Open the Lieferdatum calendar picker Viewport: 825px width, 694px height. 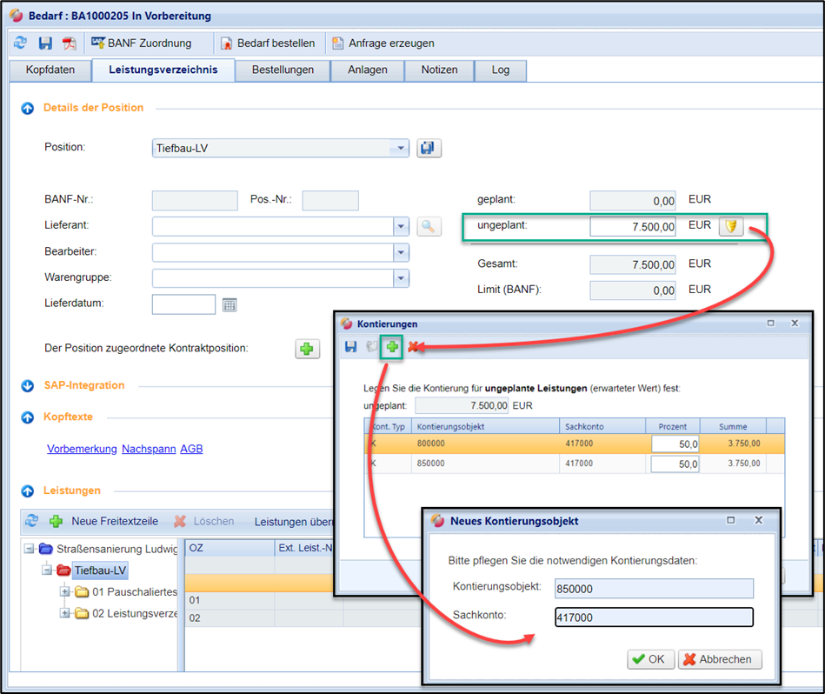point(230,304)
